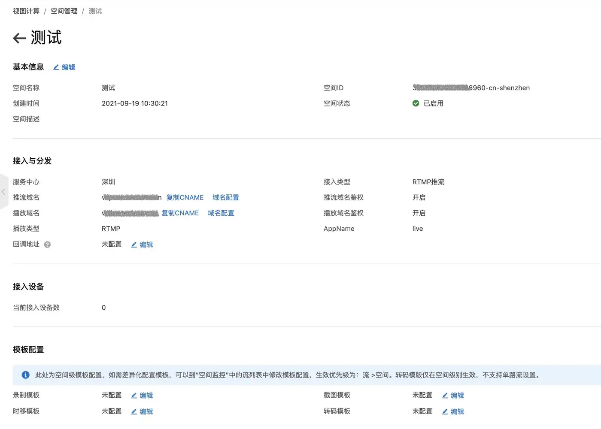Select the 播放类型 value RTMP
The width and height of the screenshot is (601, 429).
pos(111,229)
